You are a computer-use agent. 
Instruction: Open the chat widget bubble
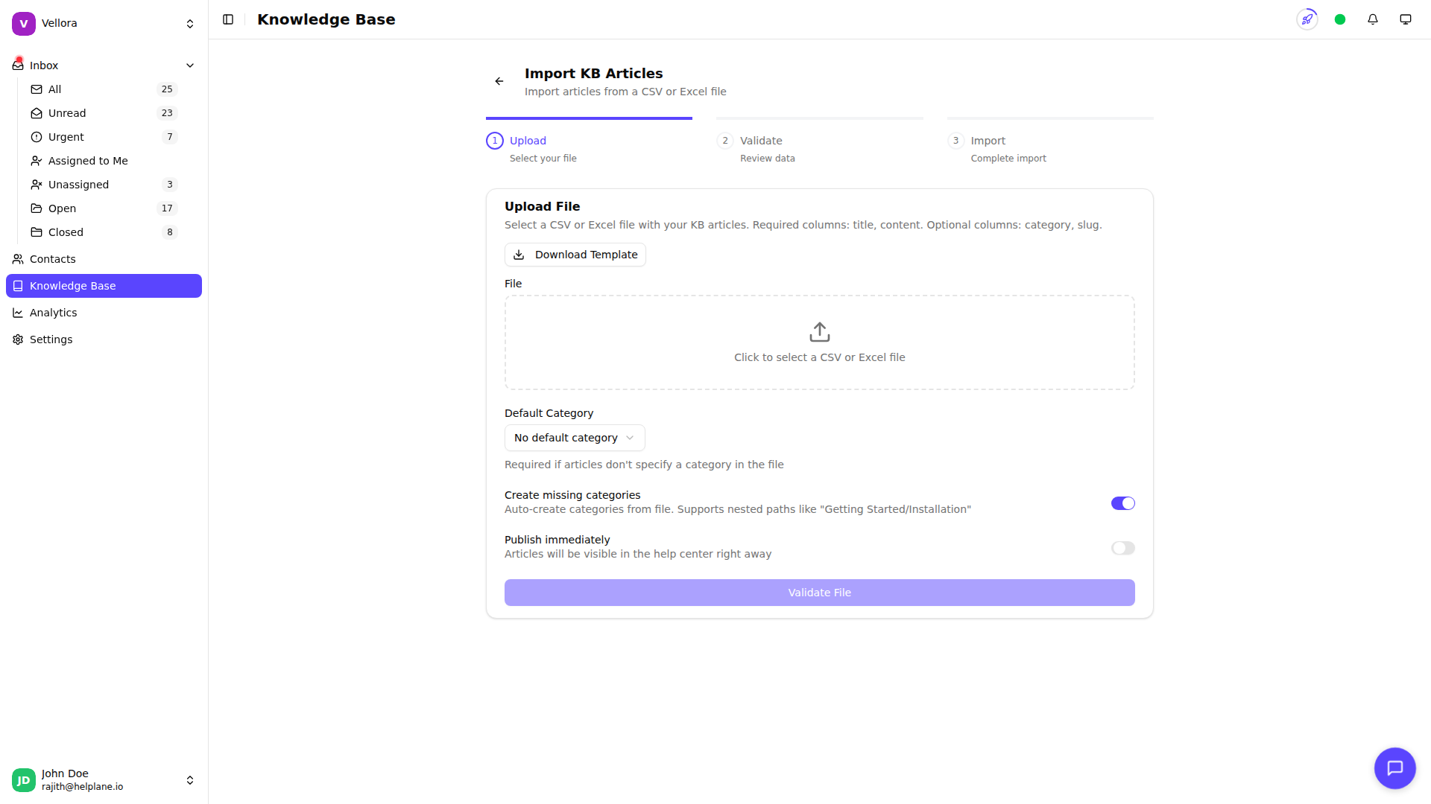[1395, 768]
